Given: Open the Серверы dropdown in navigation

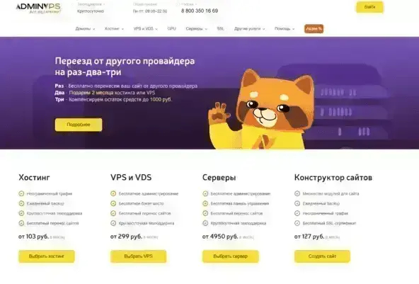Looking at the screenshot, I should pyautogui.click(x=197, y=28).
